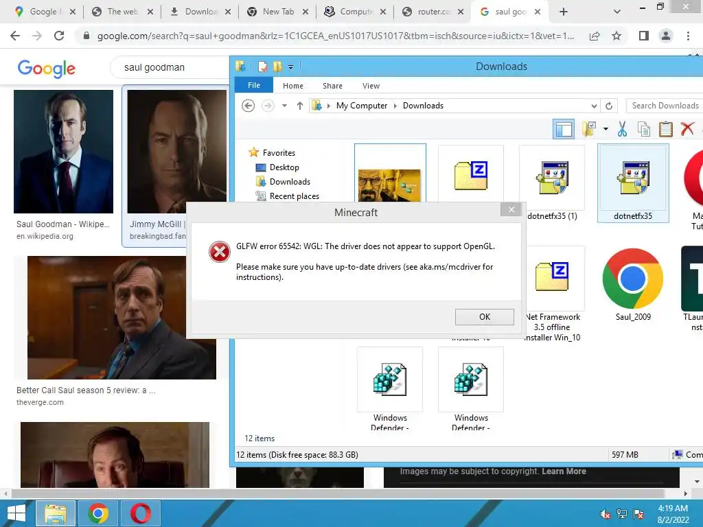Click the Copy toolbar icon

click(x=644, y=129)
